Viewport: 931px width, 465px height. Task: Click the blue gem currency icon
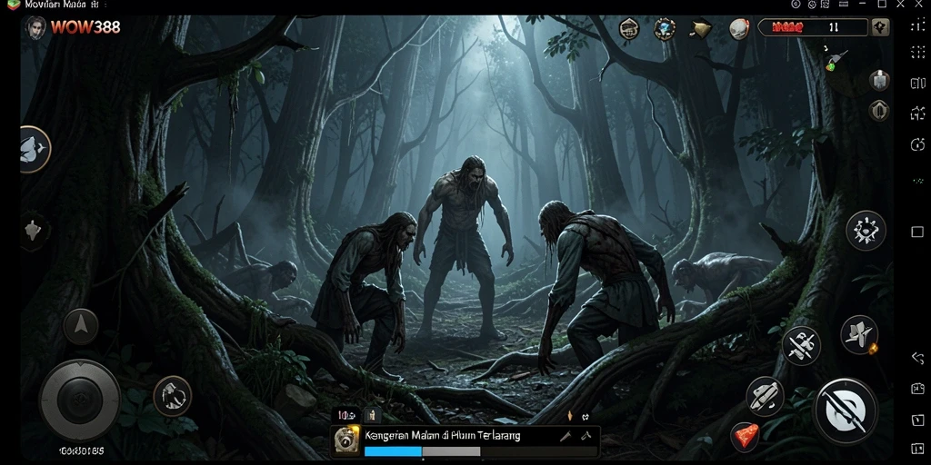click(x=665, y=28)
